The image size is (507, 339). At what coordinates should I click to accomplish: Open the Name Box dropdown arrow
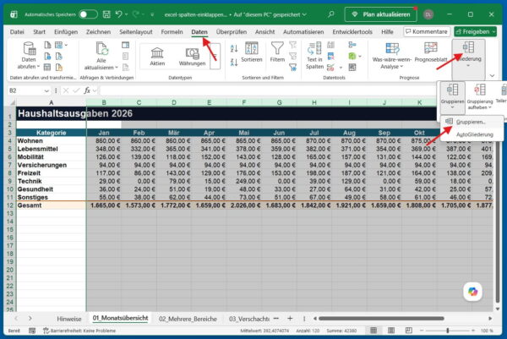click(x=46, y=91)
